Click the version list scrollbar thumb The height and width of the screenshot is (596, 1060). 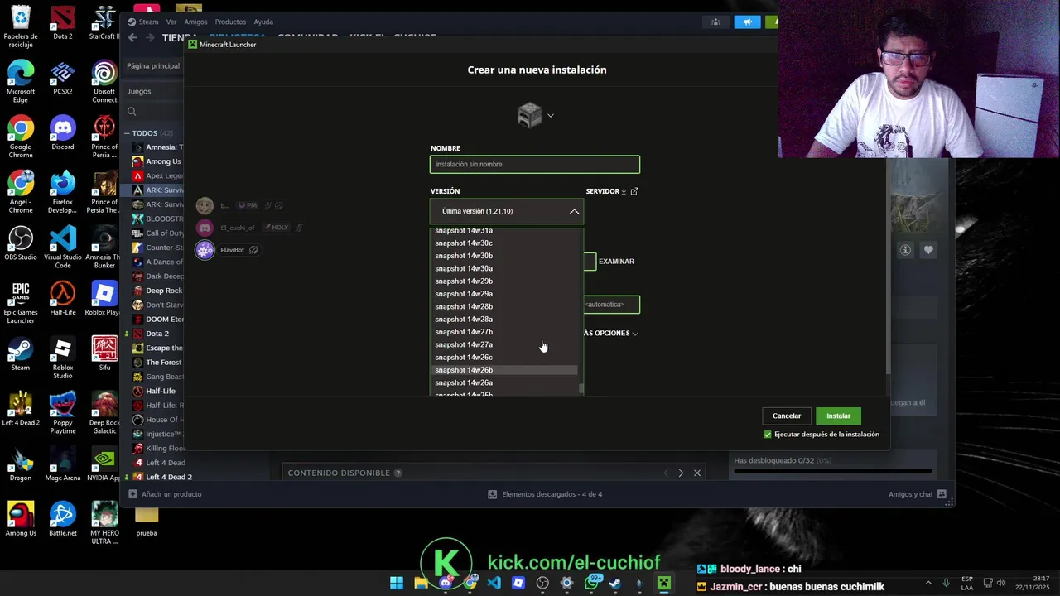click(581, 387)
